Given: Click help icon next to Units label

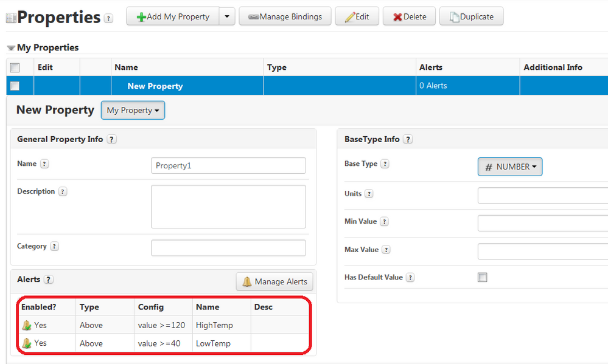Looking at the screenshot, I should [x=369, y=194].
